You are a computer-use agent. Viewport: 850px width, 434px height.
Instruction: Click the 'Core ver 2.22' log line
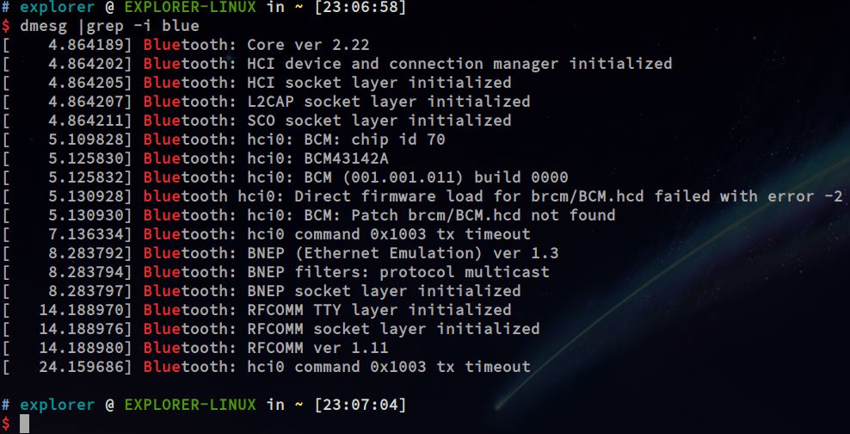coord(307,45)
